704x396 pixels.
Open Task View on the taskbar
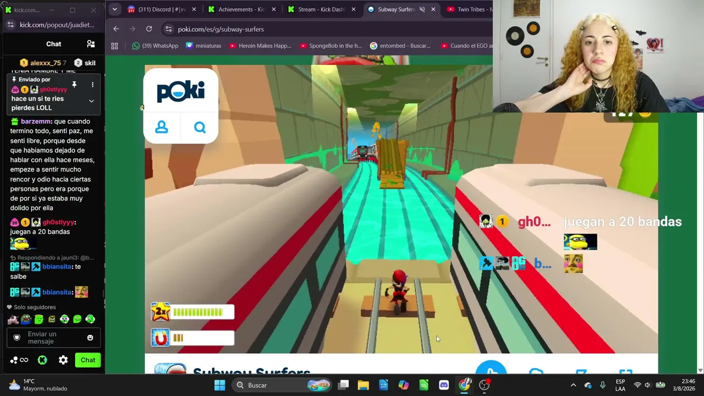pyautogui.click(x=343, y=385)
